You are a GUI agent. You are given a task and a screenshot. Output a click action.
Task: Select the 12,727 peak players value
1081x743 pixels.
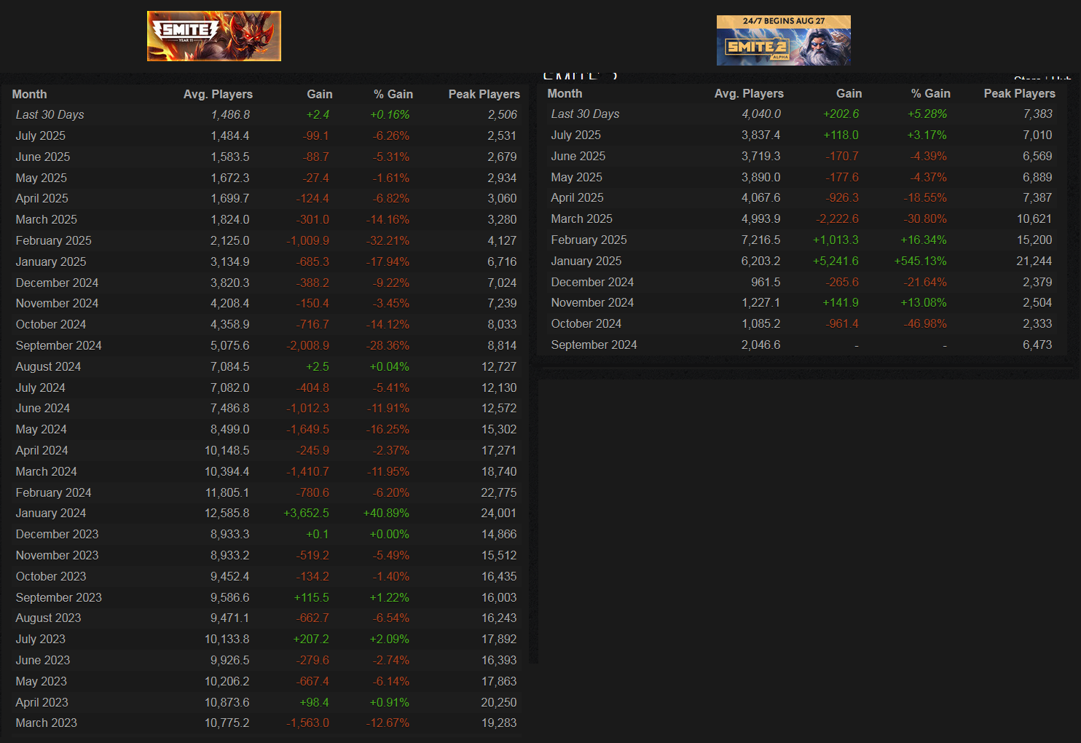click(x=499, y=366)
